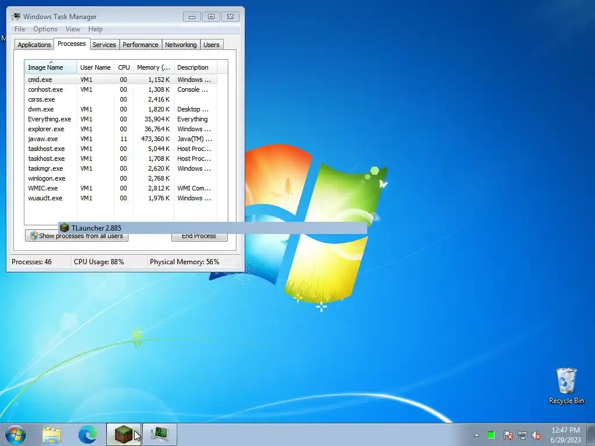Click the Processes: 46 status entry

pyautogui.click(x=31, y=262)
